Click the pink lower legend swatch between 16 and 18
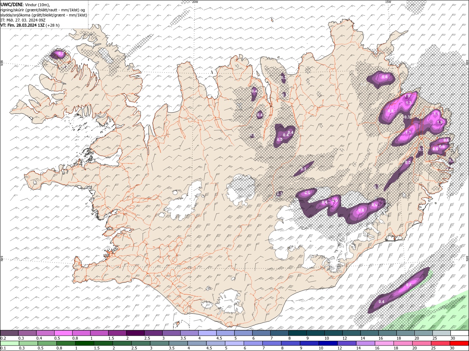This screenshot has height=351, width=469. point(384,343)
